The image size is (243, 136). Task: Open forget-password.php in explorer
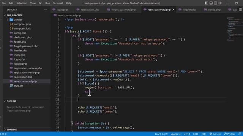tap(26, 46)
